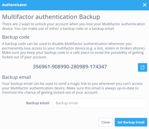This screenshot has width=149, height=129.
Task: Select the 908990 group of the backup code
Action: click(61, 67)
